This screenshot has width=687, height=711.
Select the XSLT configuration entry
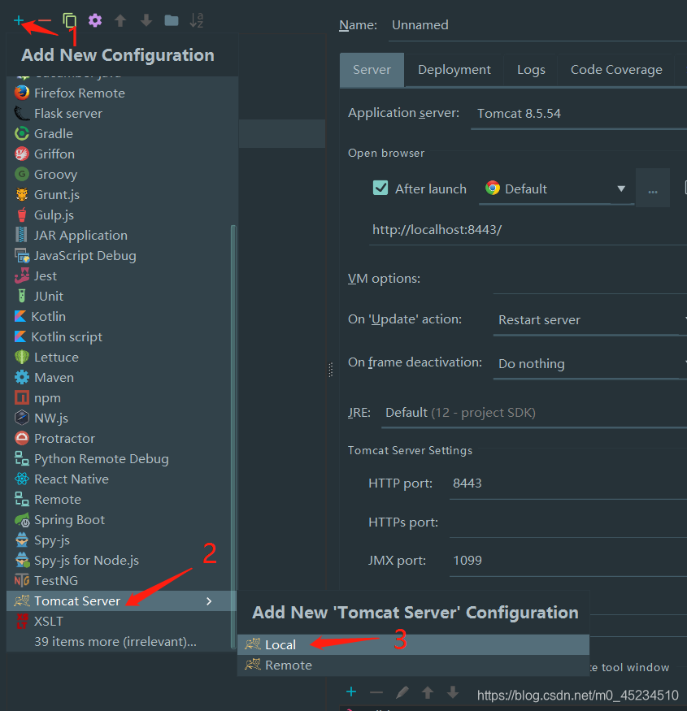click(x=120, y=622)
